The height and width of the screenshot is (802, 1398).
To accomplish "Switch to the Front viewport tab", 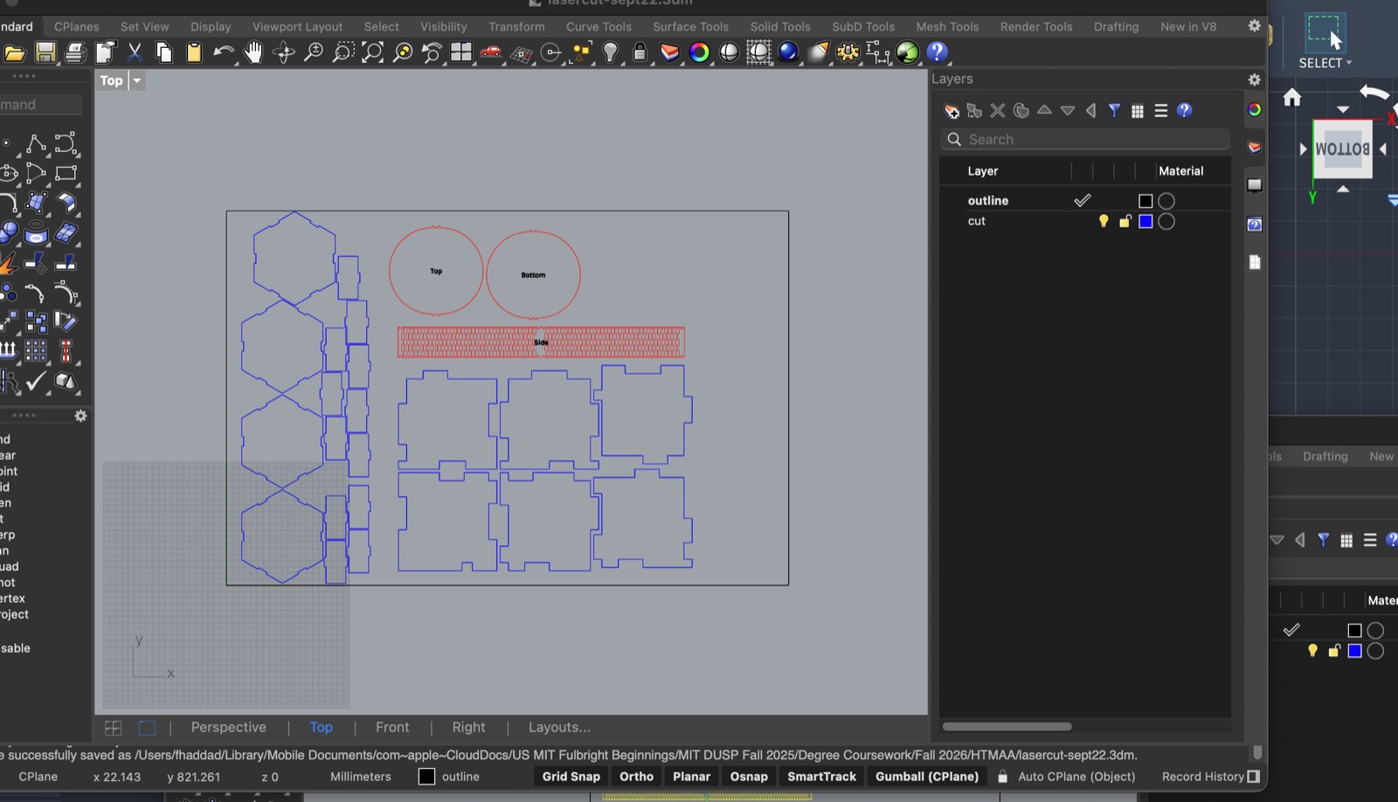I will click(392, 728).
